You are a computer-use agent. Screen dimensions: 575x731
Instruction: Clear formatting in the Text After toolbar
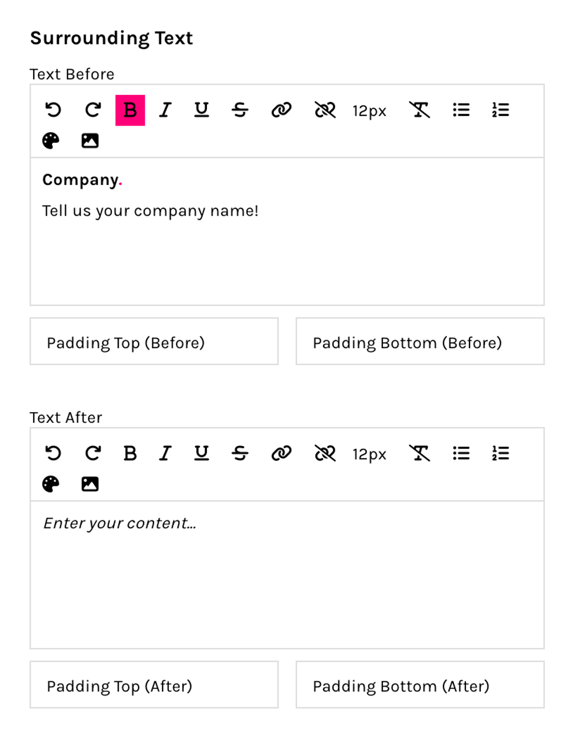click(x=419, y=453)
